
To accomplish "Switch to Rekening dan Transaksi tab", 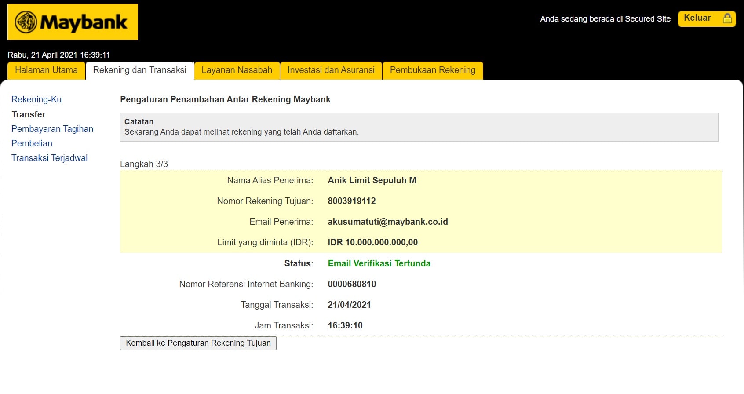I will click(x=139, y=70).
